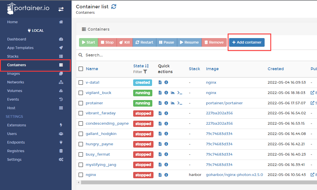Open logs icon for v-data1
The width and height of the screenshot is (317, 190).
tap(160, 82)
